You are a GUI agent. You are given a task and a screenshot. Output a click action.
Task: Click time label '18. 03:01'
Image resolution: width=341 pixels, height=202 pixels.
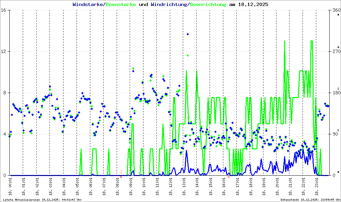[50, 187]
